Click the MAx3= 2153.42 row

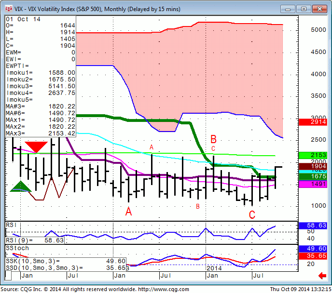pyautogui.click(x=41, y=133)
